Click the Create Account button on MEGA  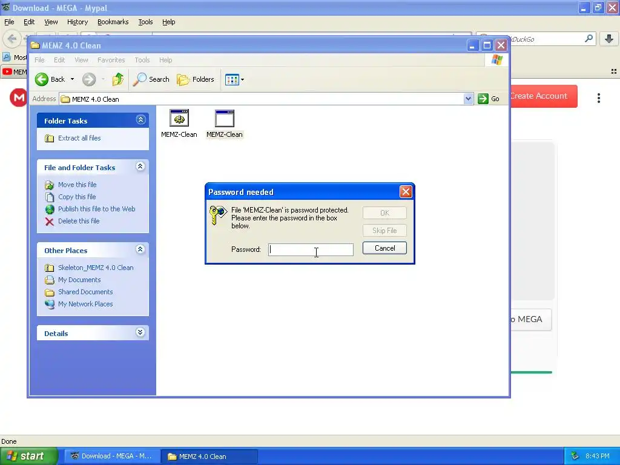point(544,96)
